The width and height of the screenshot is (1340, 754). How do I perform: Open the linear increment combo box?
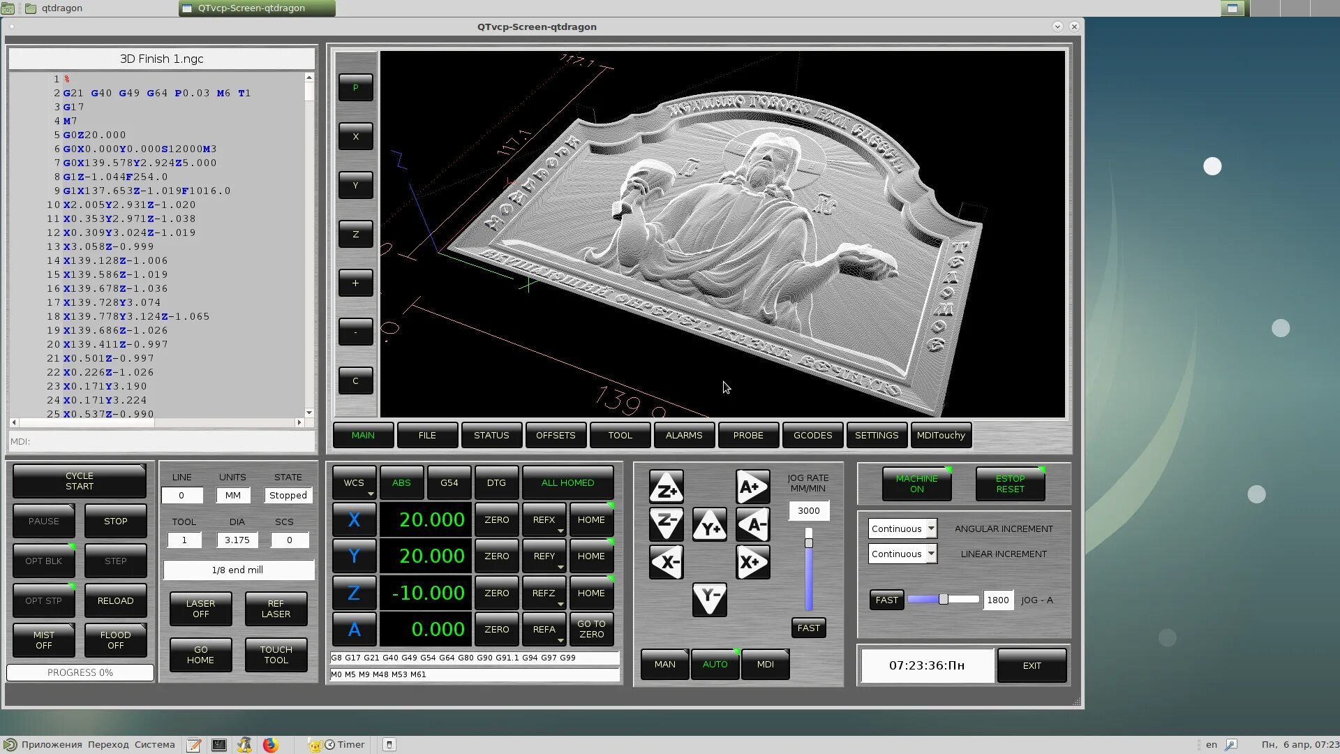pos(902,554)
